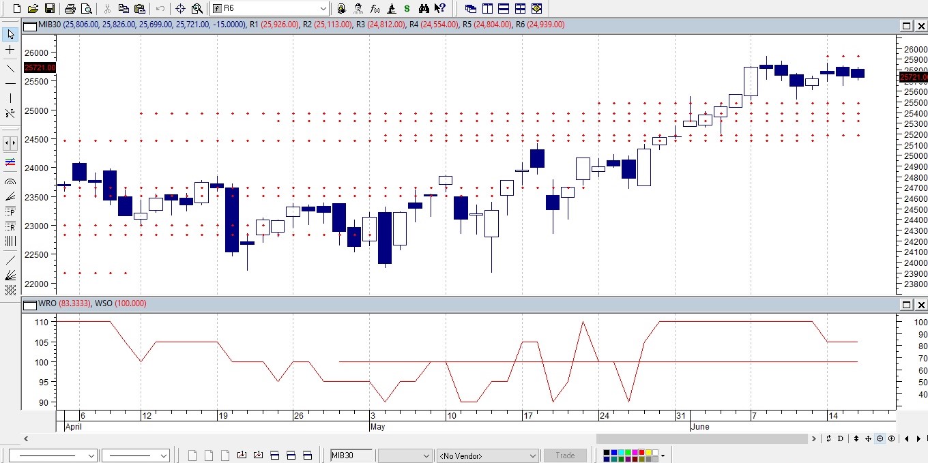
Task: Paste using the clipboard icon
Action: 140,8
